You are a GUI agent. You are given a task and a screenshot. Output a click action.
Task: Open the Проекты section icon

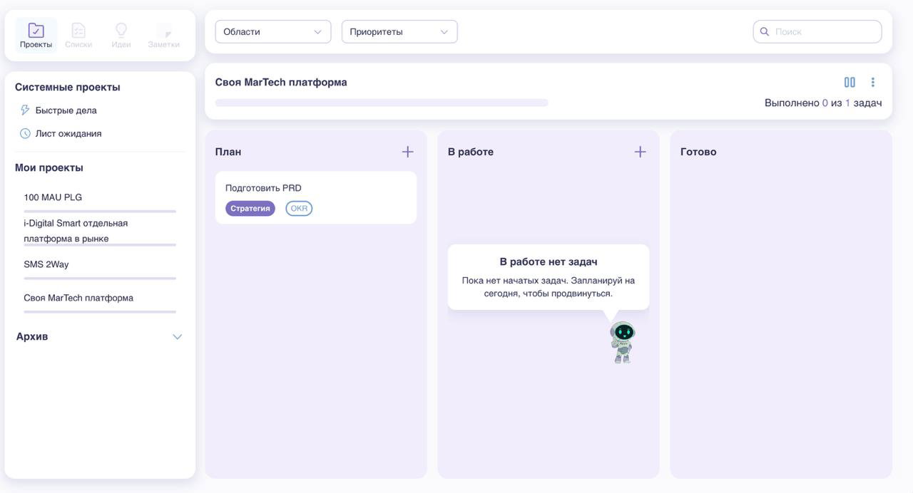click(x=36, y=31)
